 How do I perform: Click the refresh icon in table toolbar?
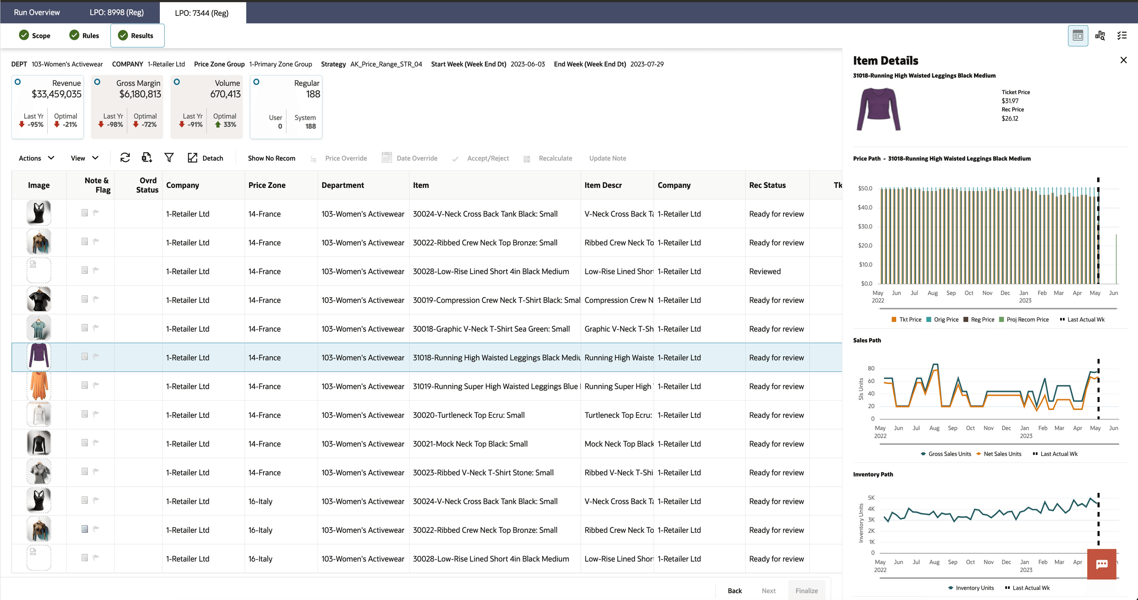125,158
